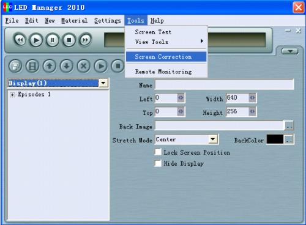Open the File menu
The image size is (306, 225).
(12, 21)
